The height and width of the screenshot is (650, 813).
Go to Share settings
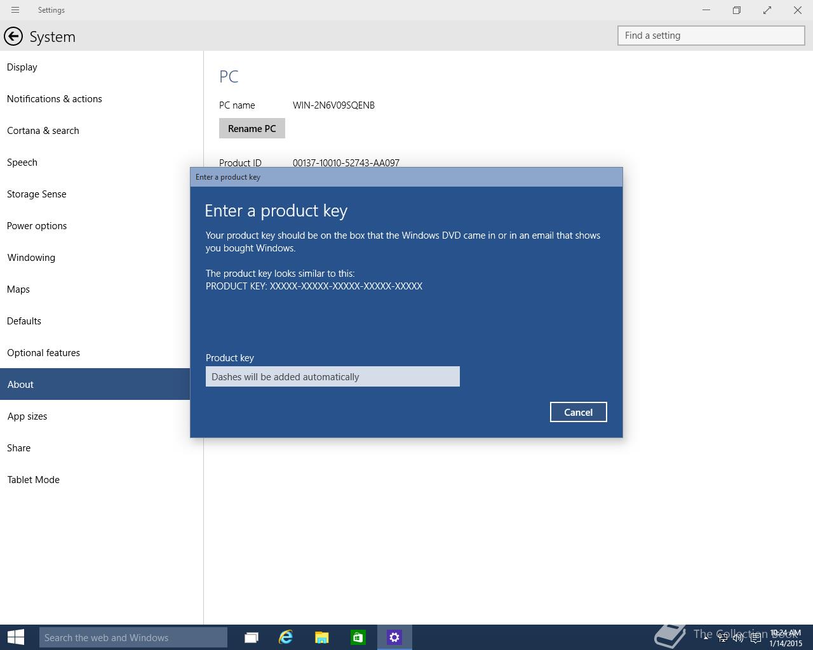pyautogui.click(x=102, y=448)
